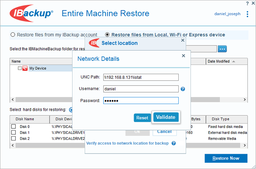Click disk list scrollbar left arrow
Viewport: 256px width, 169px height.
point(13,145)
